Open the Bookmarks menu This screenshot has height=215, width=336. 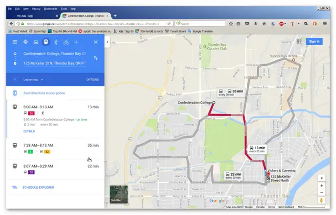(50, 9)
